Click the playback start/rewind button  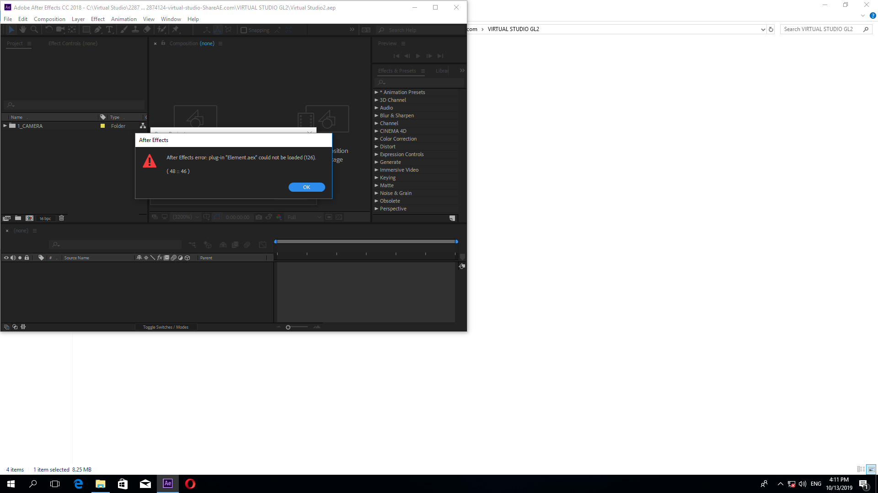[396, 55]
